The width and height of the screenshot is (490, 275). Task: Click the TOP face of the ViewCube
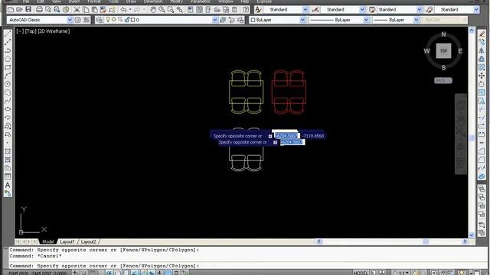point(443,50)
